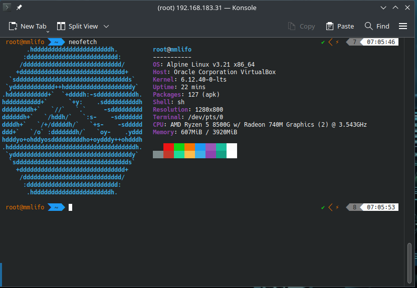417x288 pixels.
Task: Click the blue tilde directory prompt segment
Action: [56, 207]
